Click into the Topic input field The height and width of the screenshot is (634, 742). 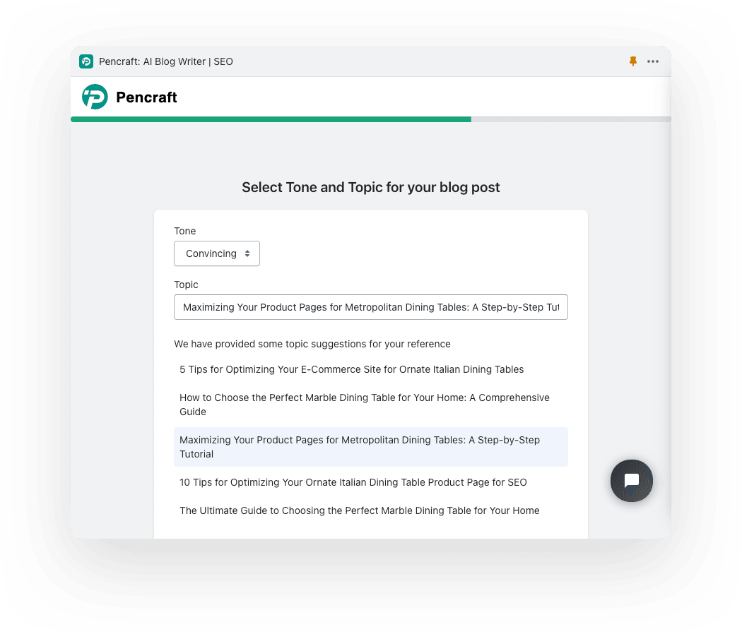(371, 307)
